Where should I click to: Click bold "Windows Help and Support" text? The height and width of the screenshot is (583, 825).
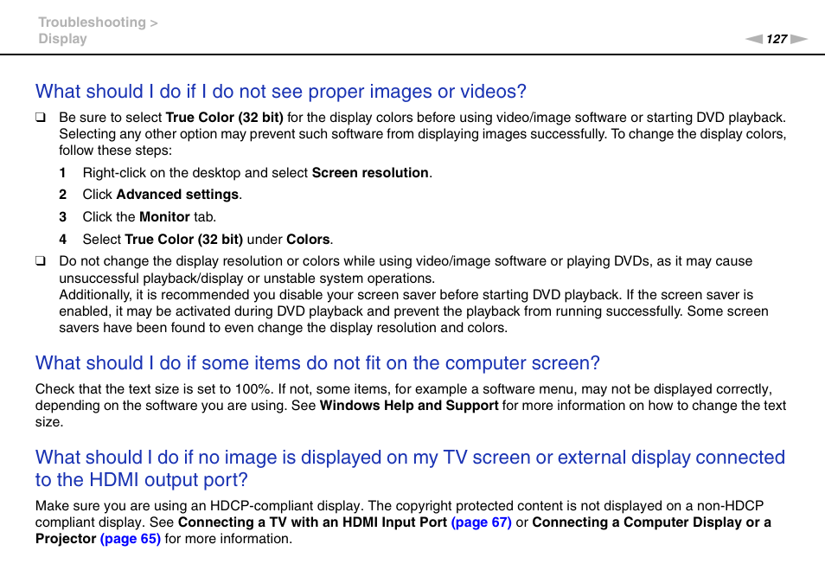[x=409, y=406]
